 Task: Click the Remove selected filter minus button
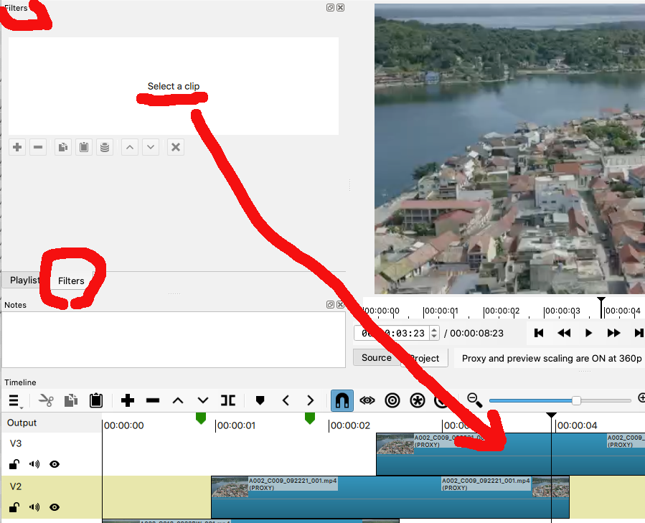(x=39, y=147)
